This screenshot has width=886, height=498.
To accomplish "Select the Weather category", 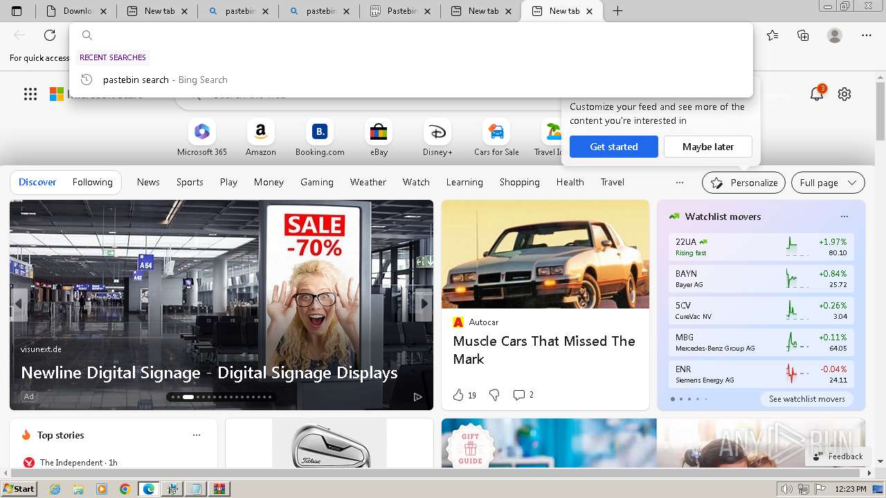I will pos(368,182).
